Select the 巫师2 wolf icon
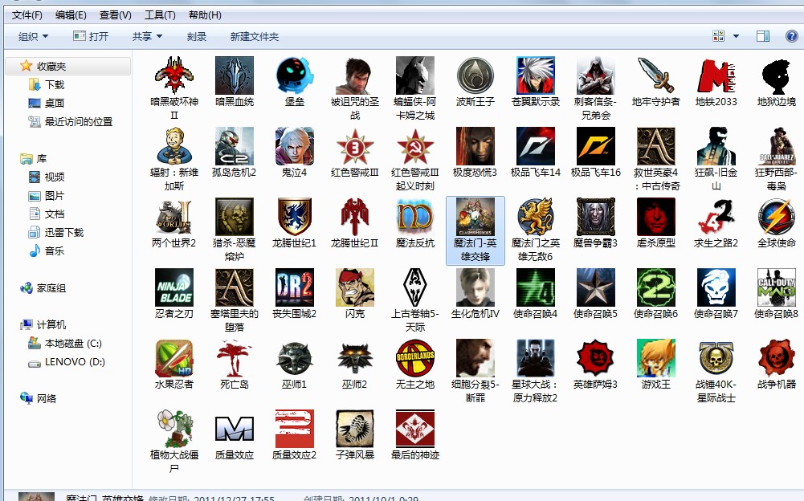 tap(355, 358)
